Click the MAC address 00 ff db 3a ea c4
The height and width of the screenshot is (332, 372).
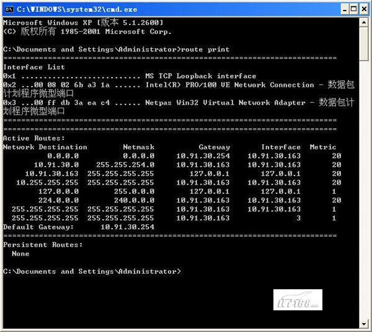pyautogui.click(x=72, y=103)
